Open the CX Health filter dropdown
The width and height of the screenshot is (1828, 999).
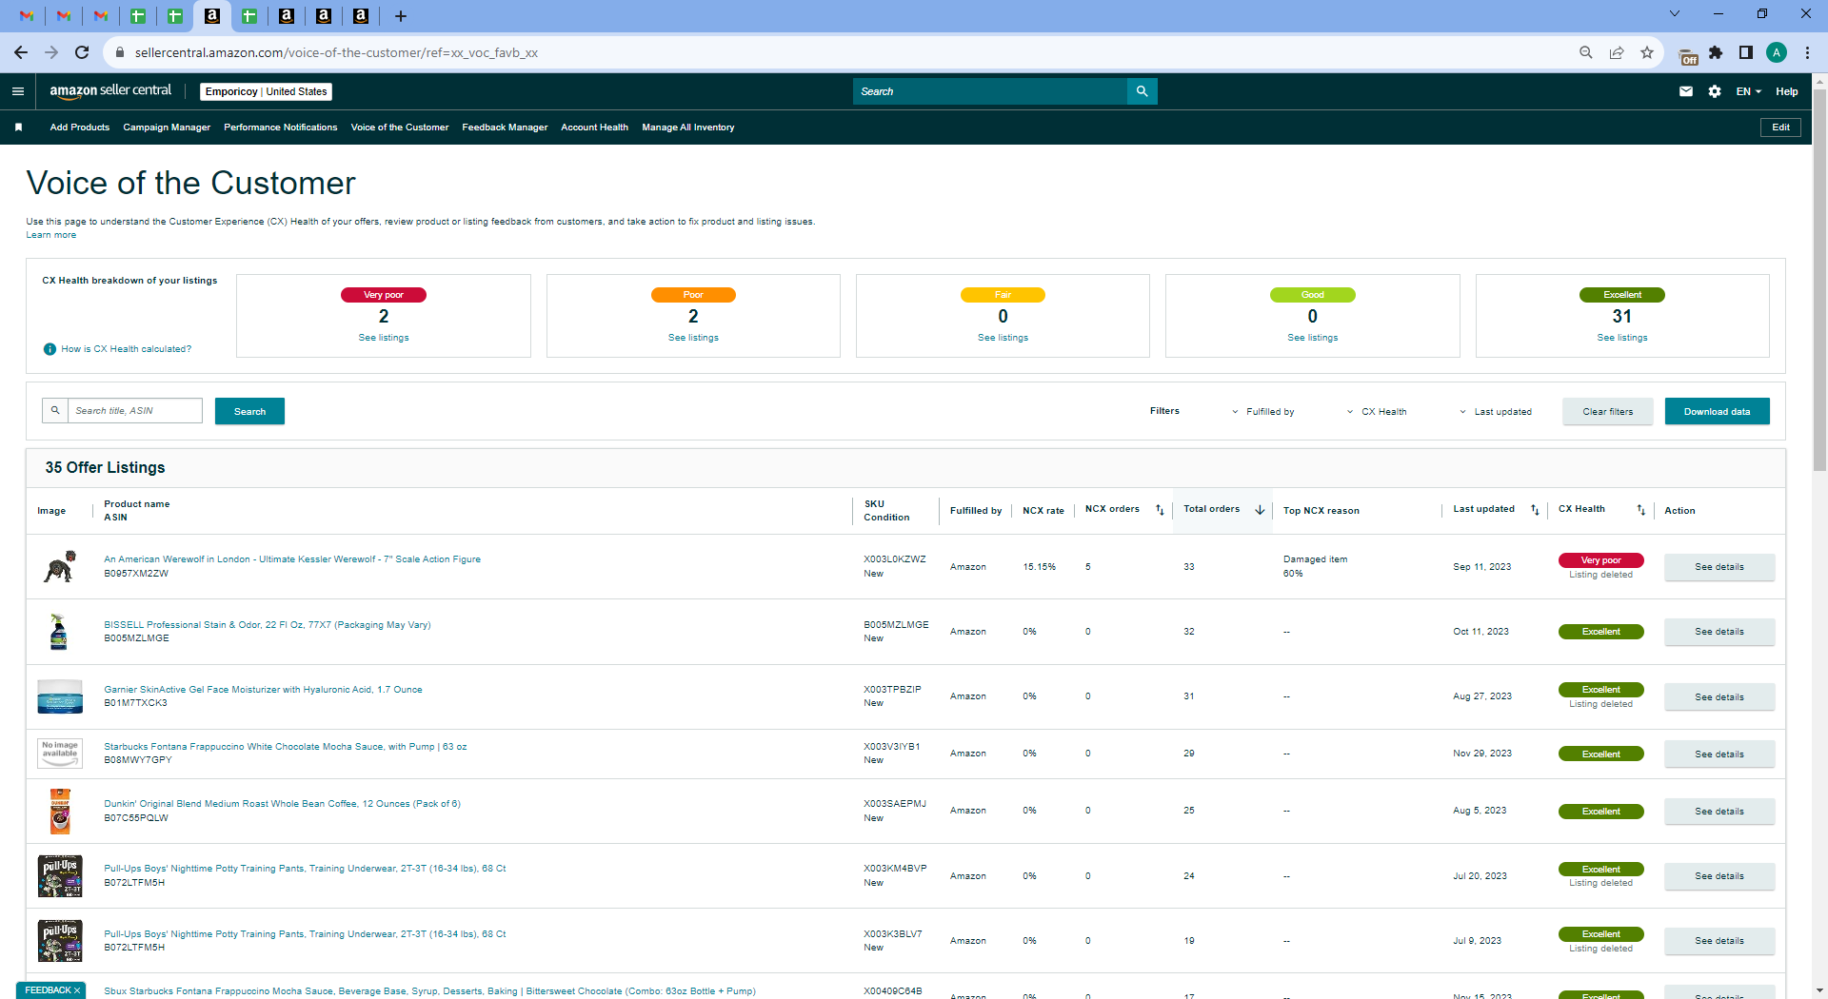[1377, 412]
